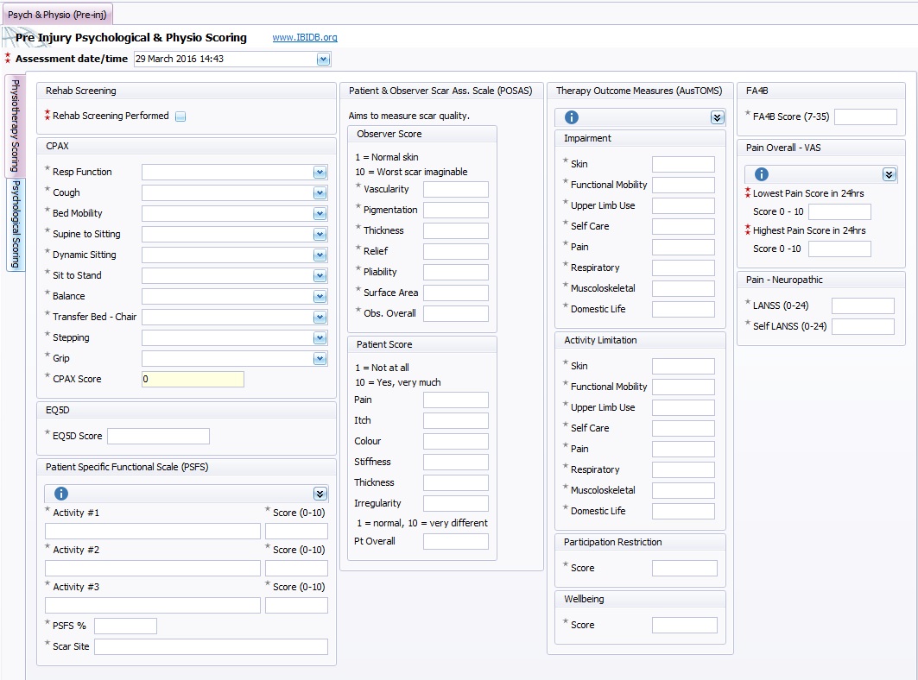
Task: Select the Physiotherapy Scoring side tab
Action: pos(16,126)
